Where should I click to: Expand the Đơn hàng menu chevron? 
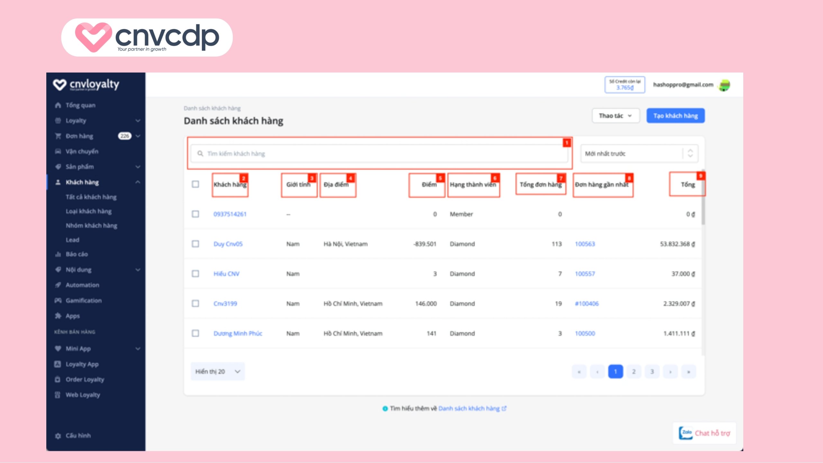(x=138, y=136)
